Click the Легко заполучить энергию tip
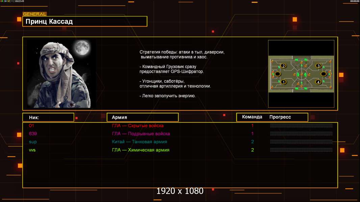Screen dimensions: 360x202 point(168,96)
